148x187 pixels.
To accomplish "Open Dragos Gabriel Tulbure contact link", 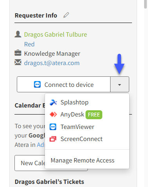I will tap(55, 35).
